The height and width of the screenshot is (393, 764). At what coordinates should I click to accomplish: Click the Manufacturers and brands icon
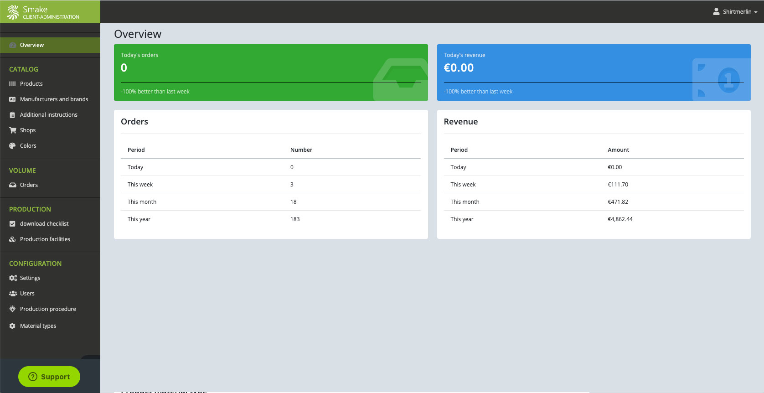[x=12, y=99]
